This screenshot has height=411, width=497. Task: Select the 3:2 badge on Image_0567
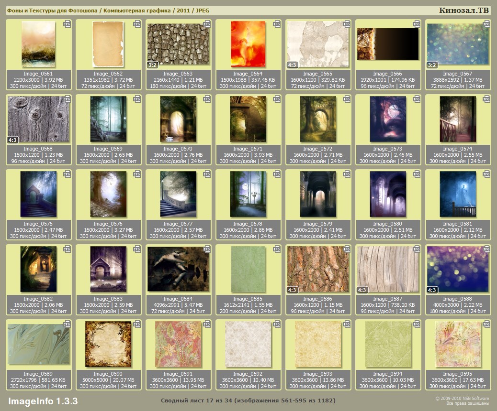[432, 65]
